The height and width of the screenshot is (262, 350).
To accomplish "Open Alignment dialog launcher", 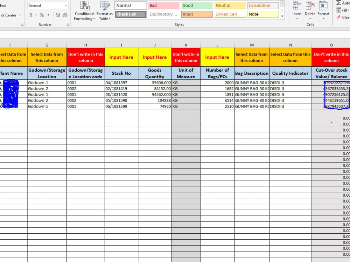I will click(x=22, y=25).
